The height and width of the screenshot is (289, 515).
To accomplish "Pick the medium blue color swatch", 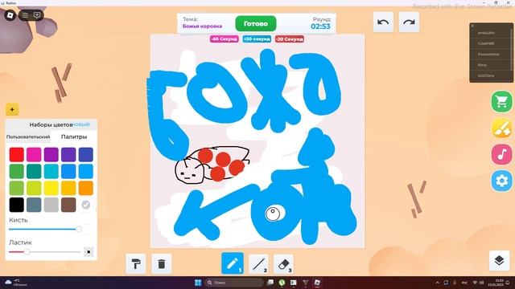I will pyautogui.click(x=68, y=171).
